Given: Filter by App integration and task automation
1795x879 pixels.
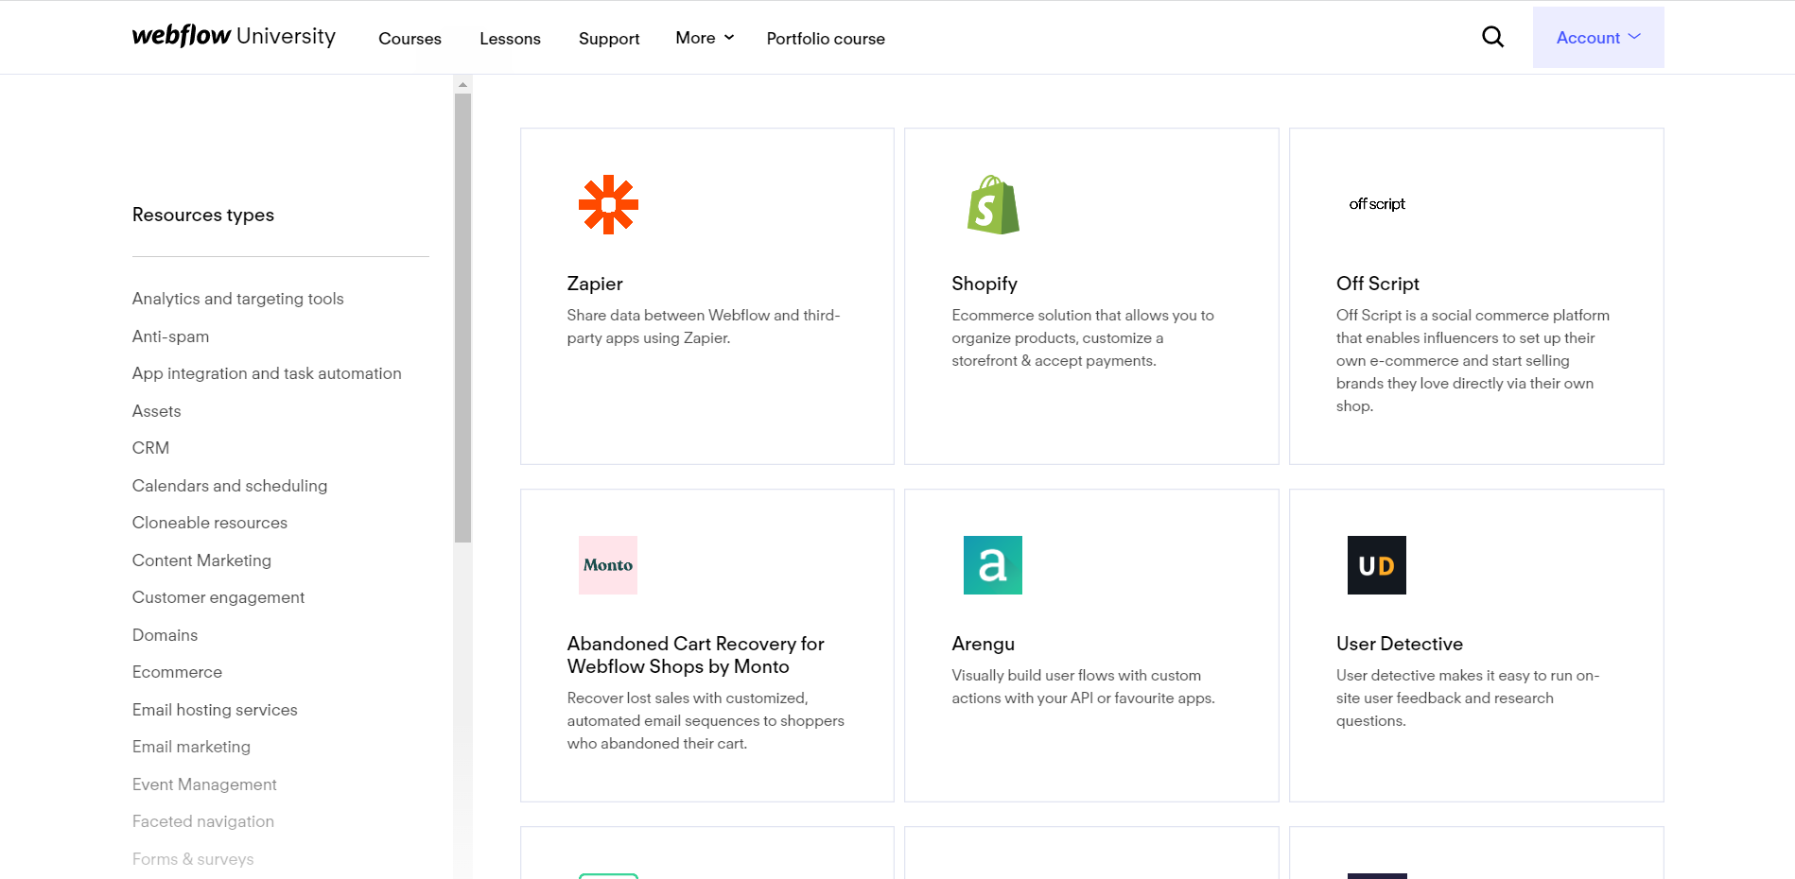Looking at the screenshot, I should coord(267,373).
